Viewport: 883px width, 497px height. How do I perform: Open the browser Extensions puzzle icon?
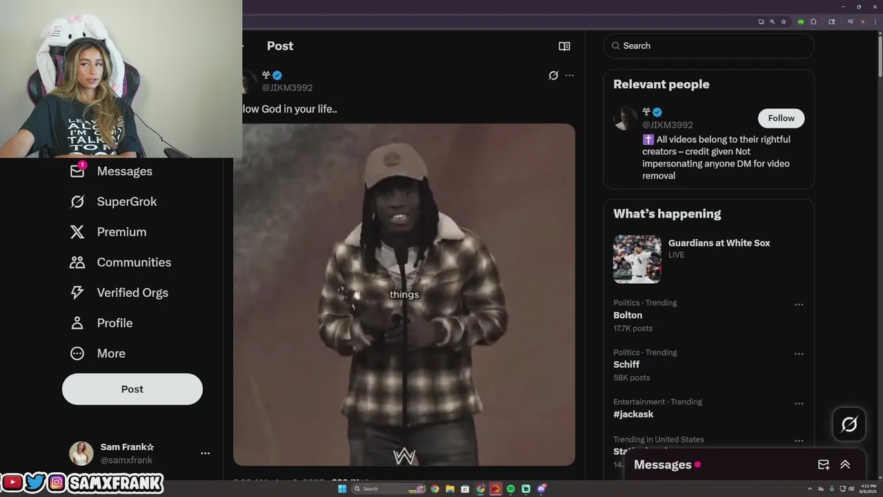click(813, 21)
